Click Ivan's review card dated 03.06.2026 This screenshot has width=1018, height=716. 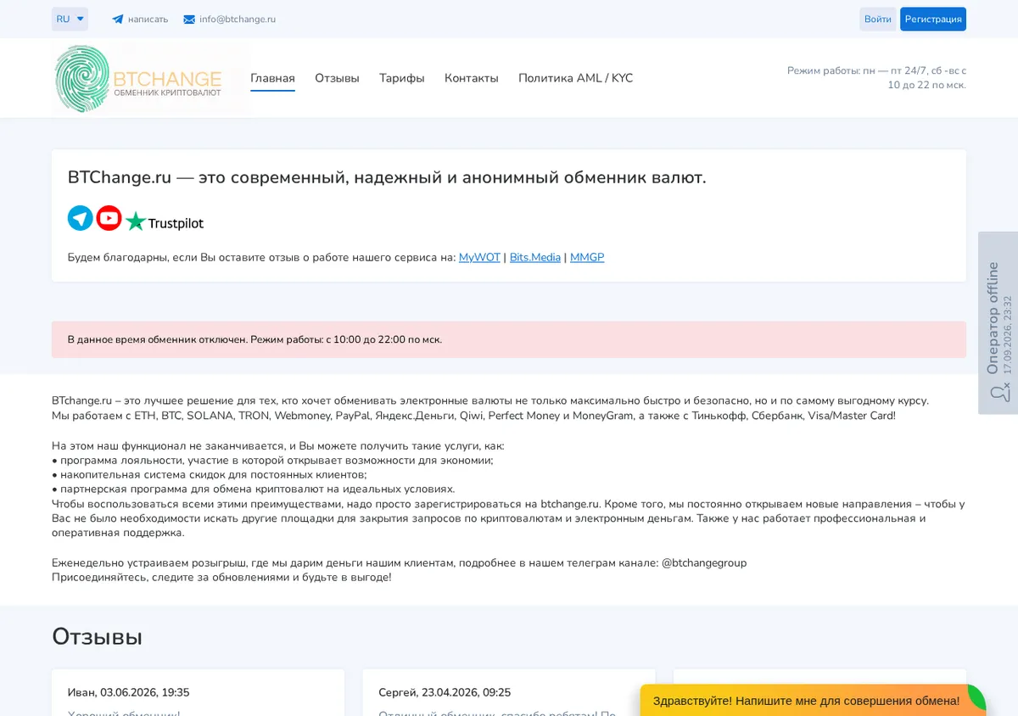pyautogui.click(x=198, y=693)
